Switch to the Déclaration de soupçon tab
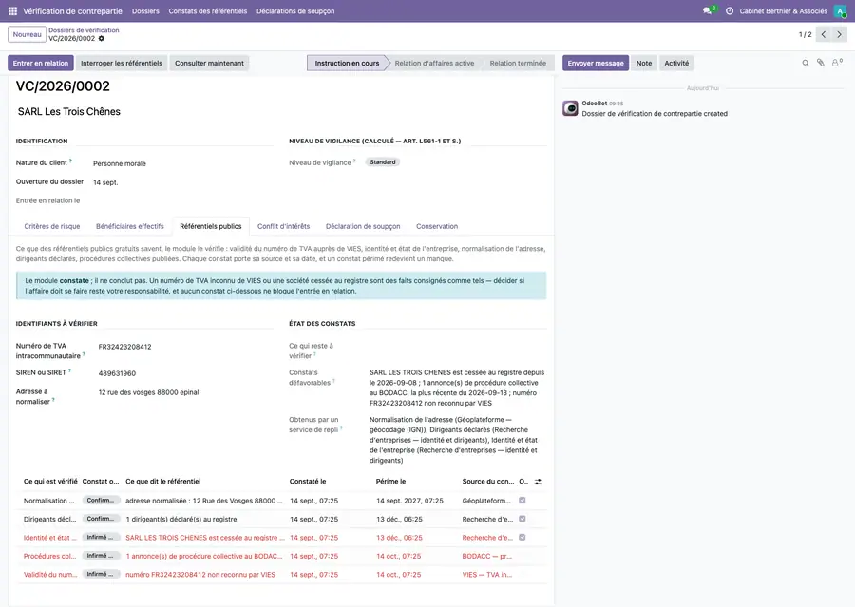 pyautogui.click(x=363, y=226)
